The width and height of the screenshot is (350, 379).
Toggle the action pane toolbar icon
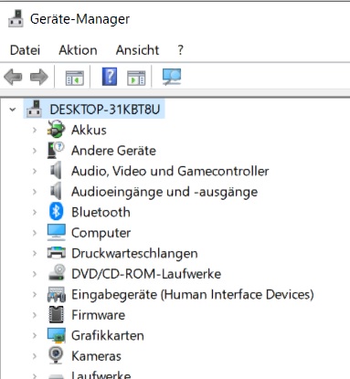[x=136, y=78]
